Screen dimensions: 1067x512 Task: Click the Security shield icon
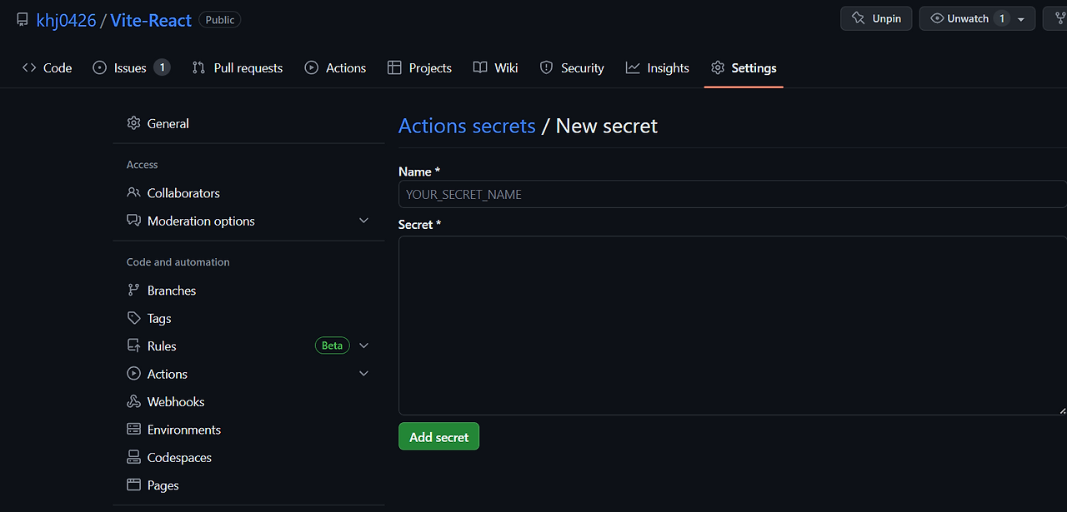point(547,67)
